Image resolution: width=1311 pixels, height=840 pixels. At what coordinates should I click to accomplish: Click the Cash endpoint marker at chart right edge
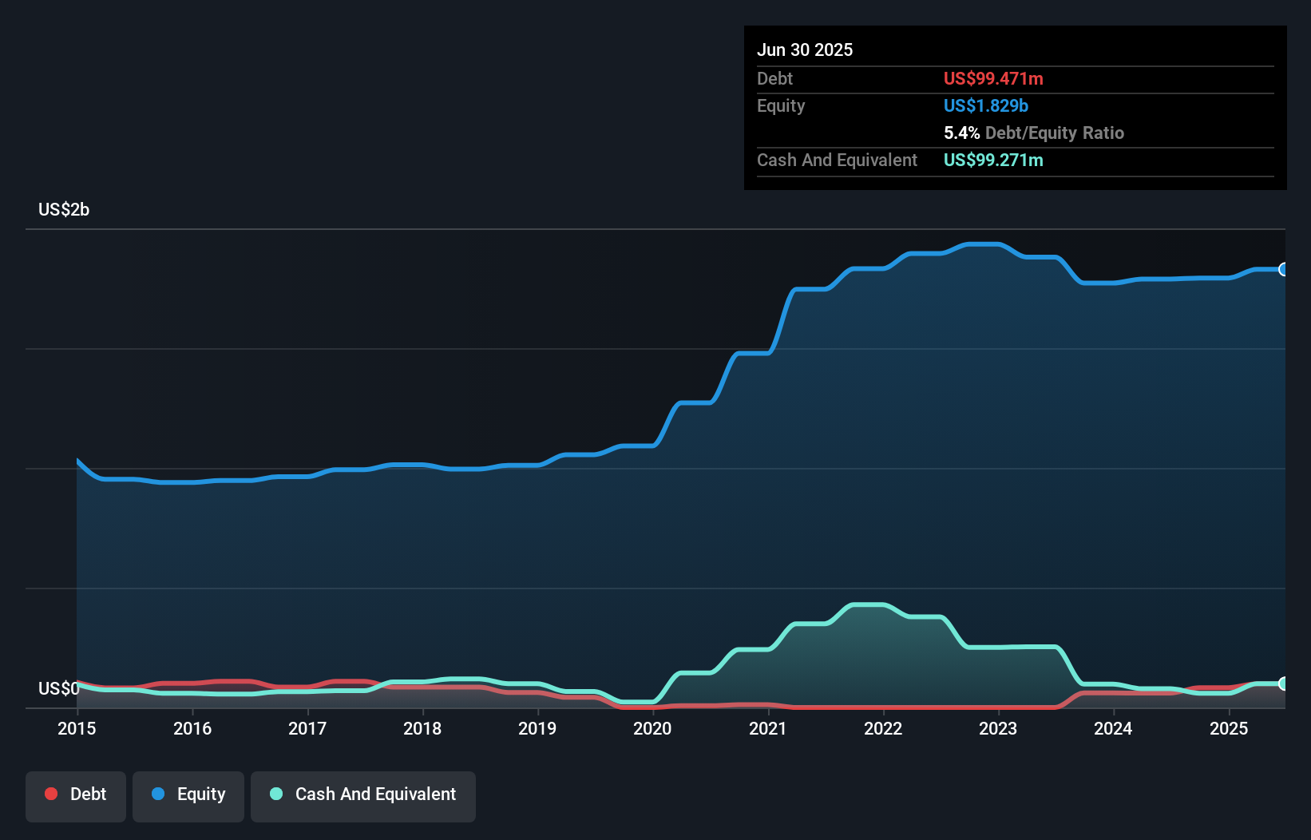[x=1284, y=684]
